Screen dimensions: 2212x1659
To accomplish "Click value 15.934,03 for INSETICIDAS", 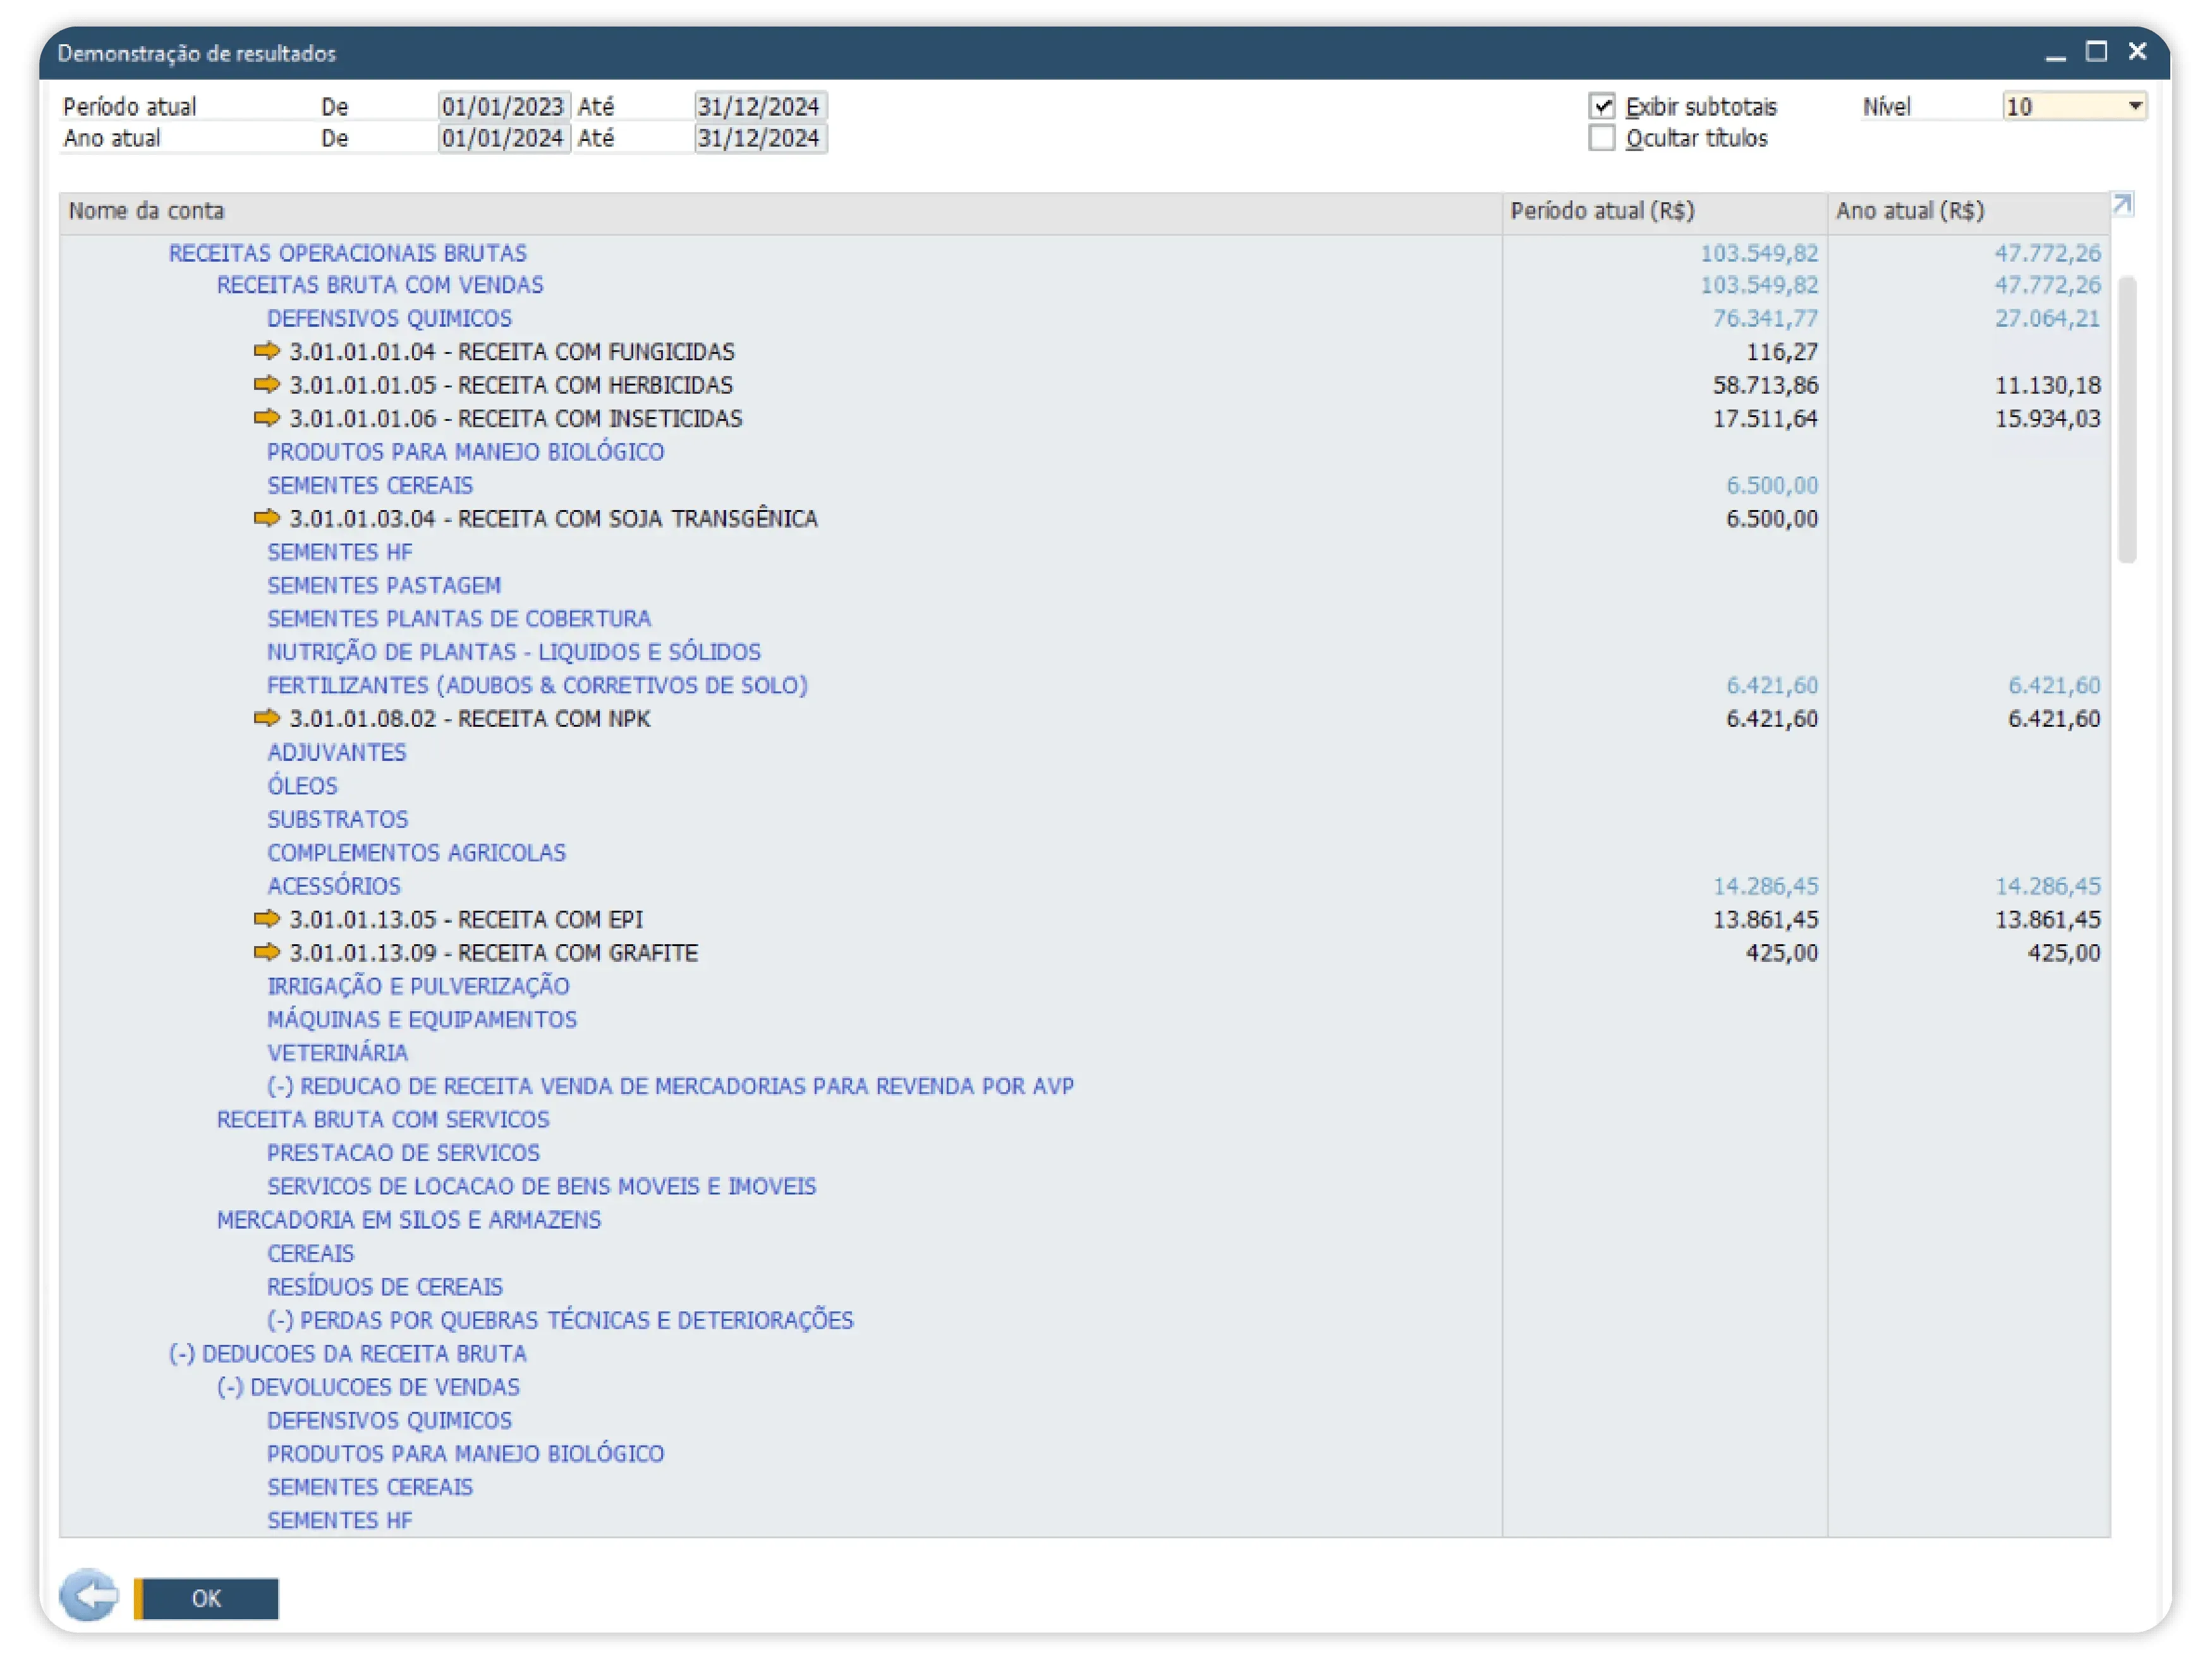I will click(x=2047, y=418).
